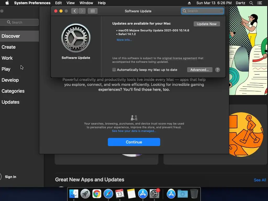Click See All for new apps
Viewport: 268px width, 201px height.
[260, 180]
